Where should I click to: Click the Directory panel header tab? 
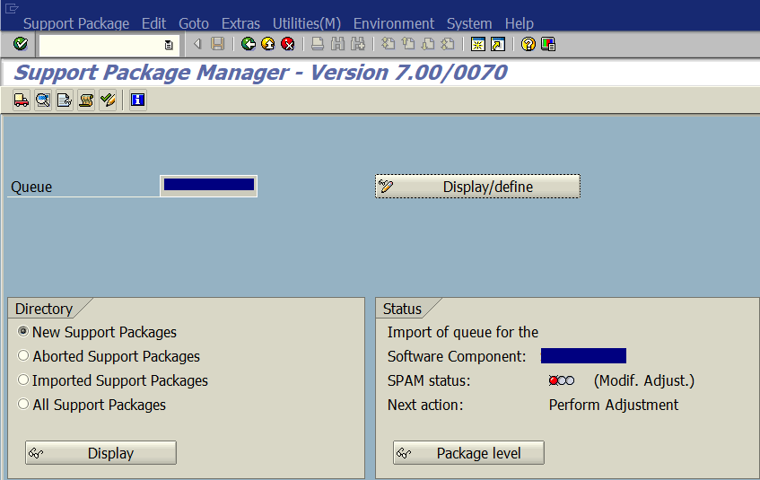[44, 309]
